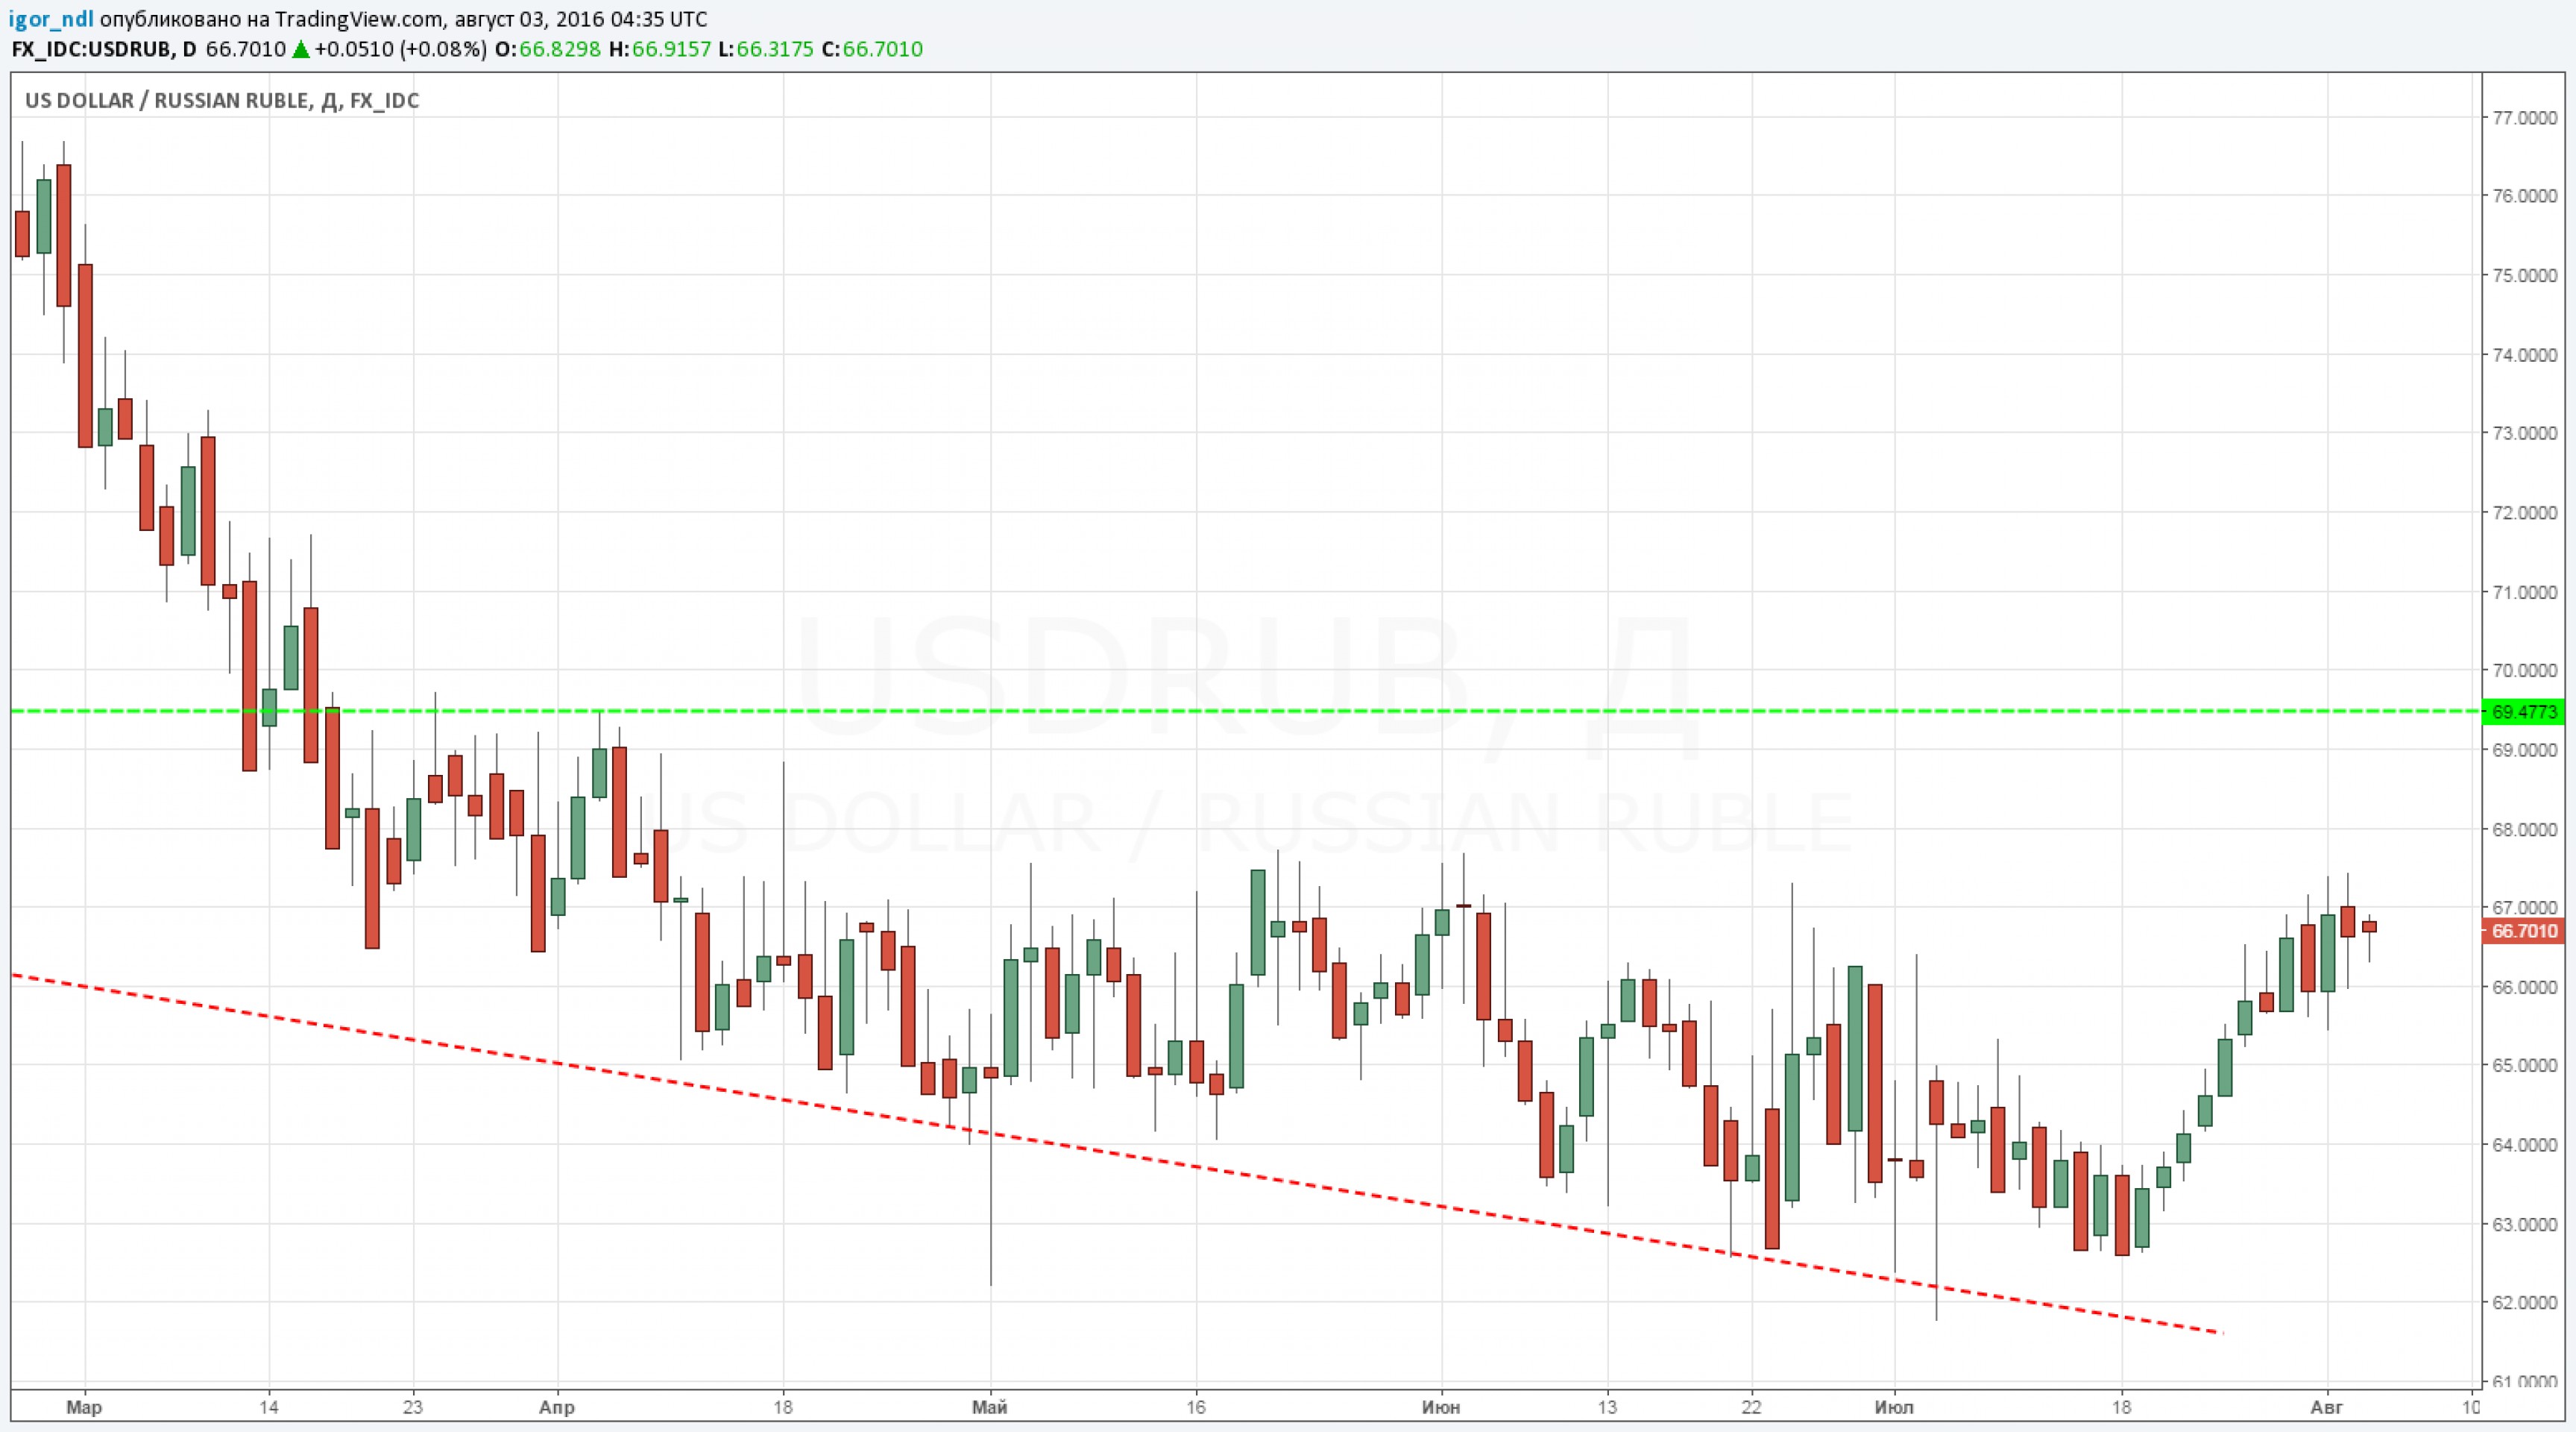
Task: Click the Мар label on time axis
Action: pos(84,1407)
